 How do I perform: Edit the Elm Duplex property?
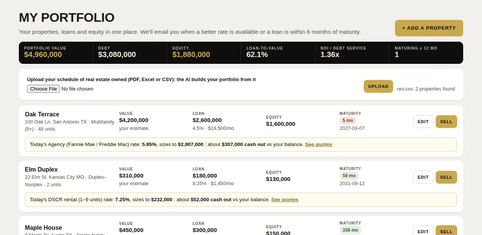pyautogui.click(x=423, y=177)
